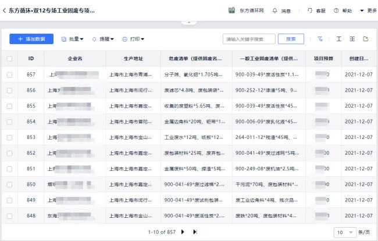Check the row 853 checkbox
The width and height of the screenshot is (378, 241).
pyautogui.click(x=10, y=137)
